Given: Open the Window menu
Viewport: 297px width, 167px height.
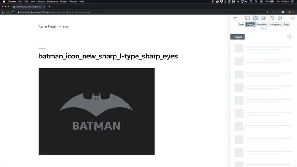Looking at the screenshot, I should point(73,1).
